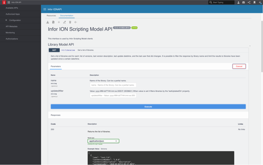Image resolution: width=263 pixels, height=165 pixels.
Task: Select the Documentation tab
Action: (67, 16)
